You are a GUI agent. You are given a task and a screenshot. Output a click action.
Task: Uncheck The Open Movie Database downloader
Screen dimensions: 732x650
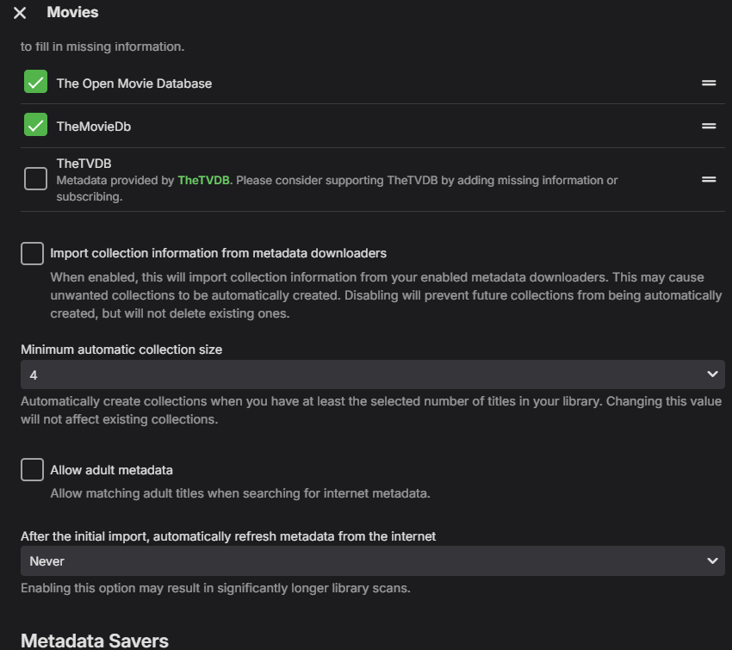pyautogui.click(x=35, y=83)
